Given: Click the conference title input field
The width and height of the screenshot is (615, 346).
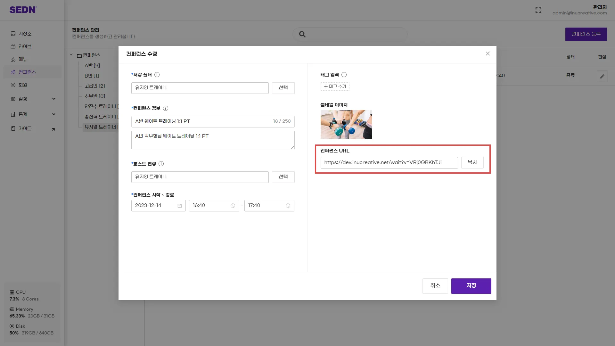Looking at the screenshot, I should pos(202,121).
